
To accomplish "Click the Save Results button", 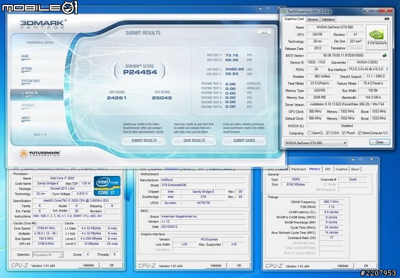I will (x=194, y=141).
